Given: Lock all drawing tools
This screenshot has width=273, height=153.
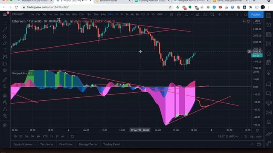Looking at the screenshot, I should (x=5, y=109).
